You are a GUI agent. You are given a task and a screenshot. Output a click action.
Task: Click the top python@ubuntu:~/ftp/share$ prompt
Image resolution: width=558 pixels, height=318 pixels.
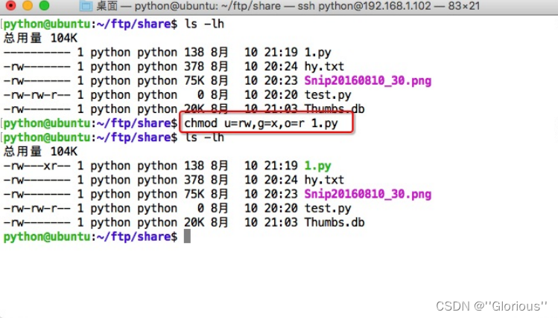(90, 24)
